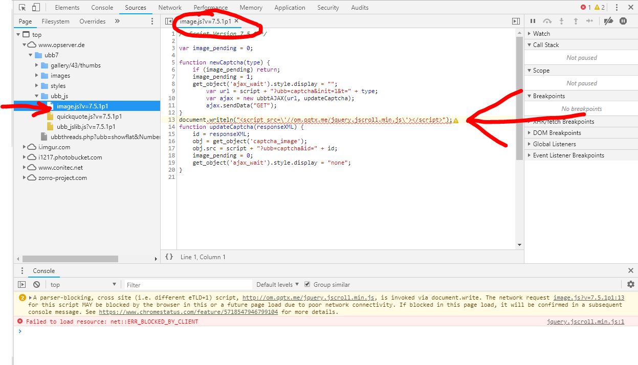Clear the console
The height and width of the screenshot is (365, 638).
pyautogui.click(x=36, y=284)
